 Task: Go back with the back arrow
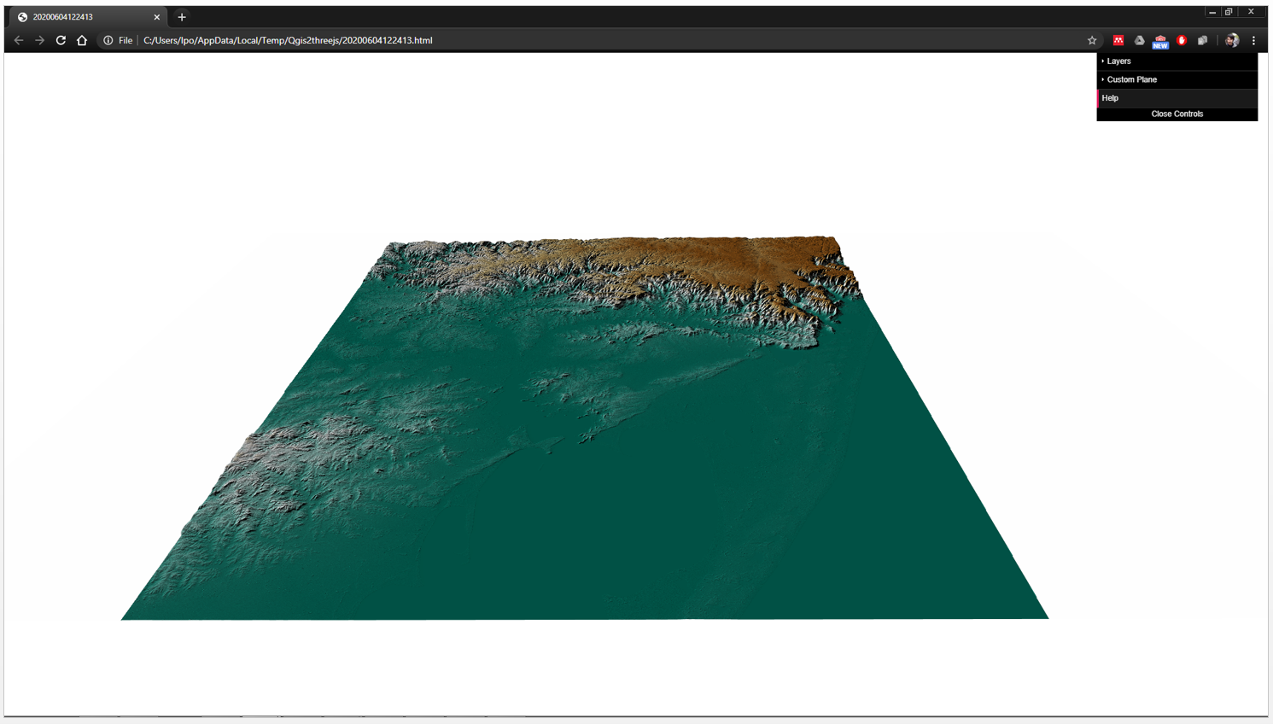click(19, 40)
